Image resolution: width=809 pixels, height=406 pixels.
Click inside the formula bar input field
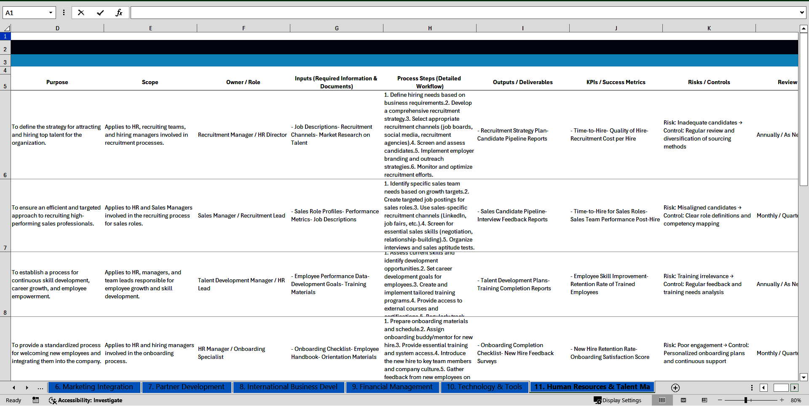click(463, 13)
